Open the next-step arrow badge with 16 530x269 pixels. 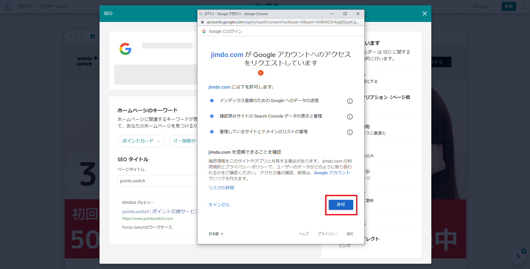pos(518,256)
